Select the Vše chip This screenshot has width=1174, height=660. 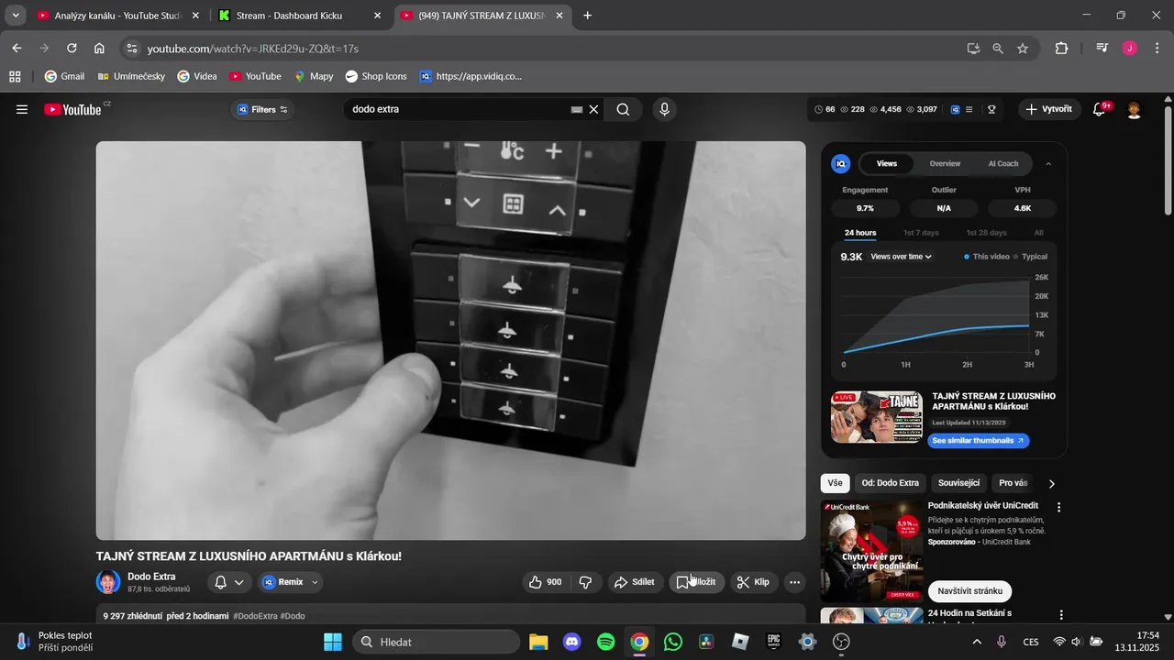pyautogui.click(x=835, y=483)
